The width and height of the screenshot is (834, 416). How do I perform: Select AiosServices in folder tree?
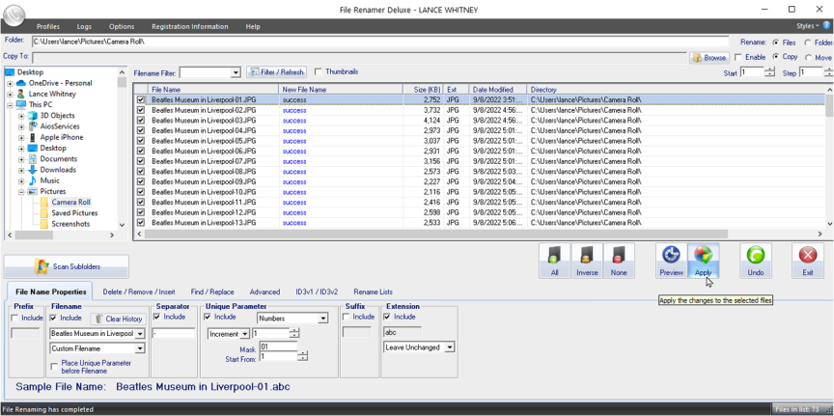click(x=60, y=126)
